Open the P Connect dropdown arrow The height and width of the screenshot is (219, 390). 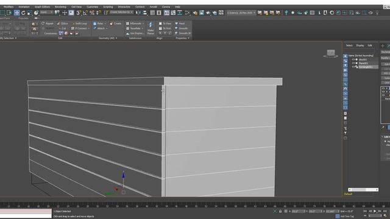coord(89,29)
